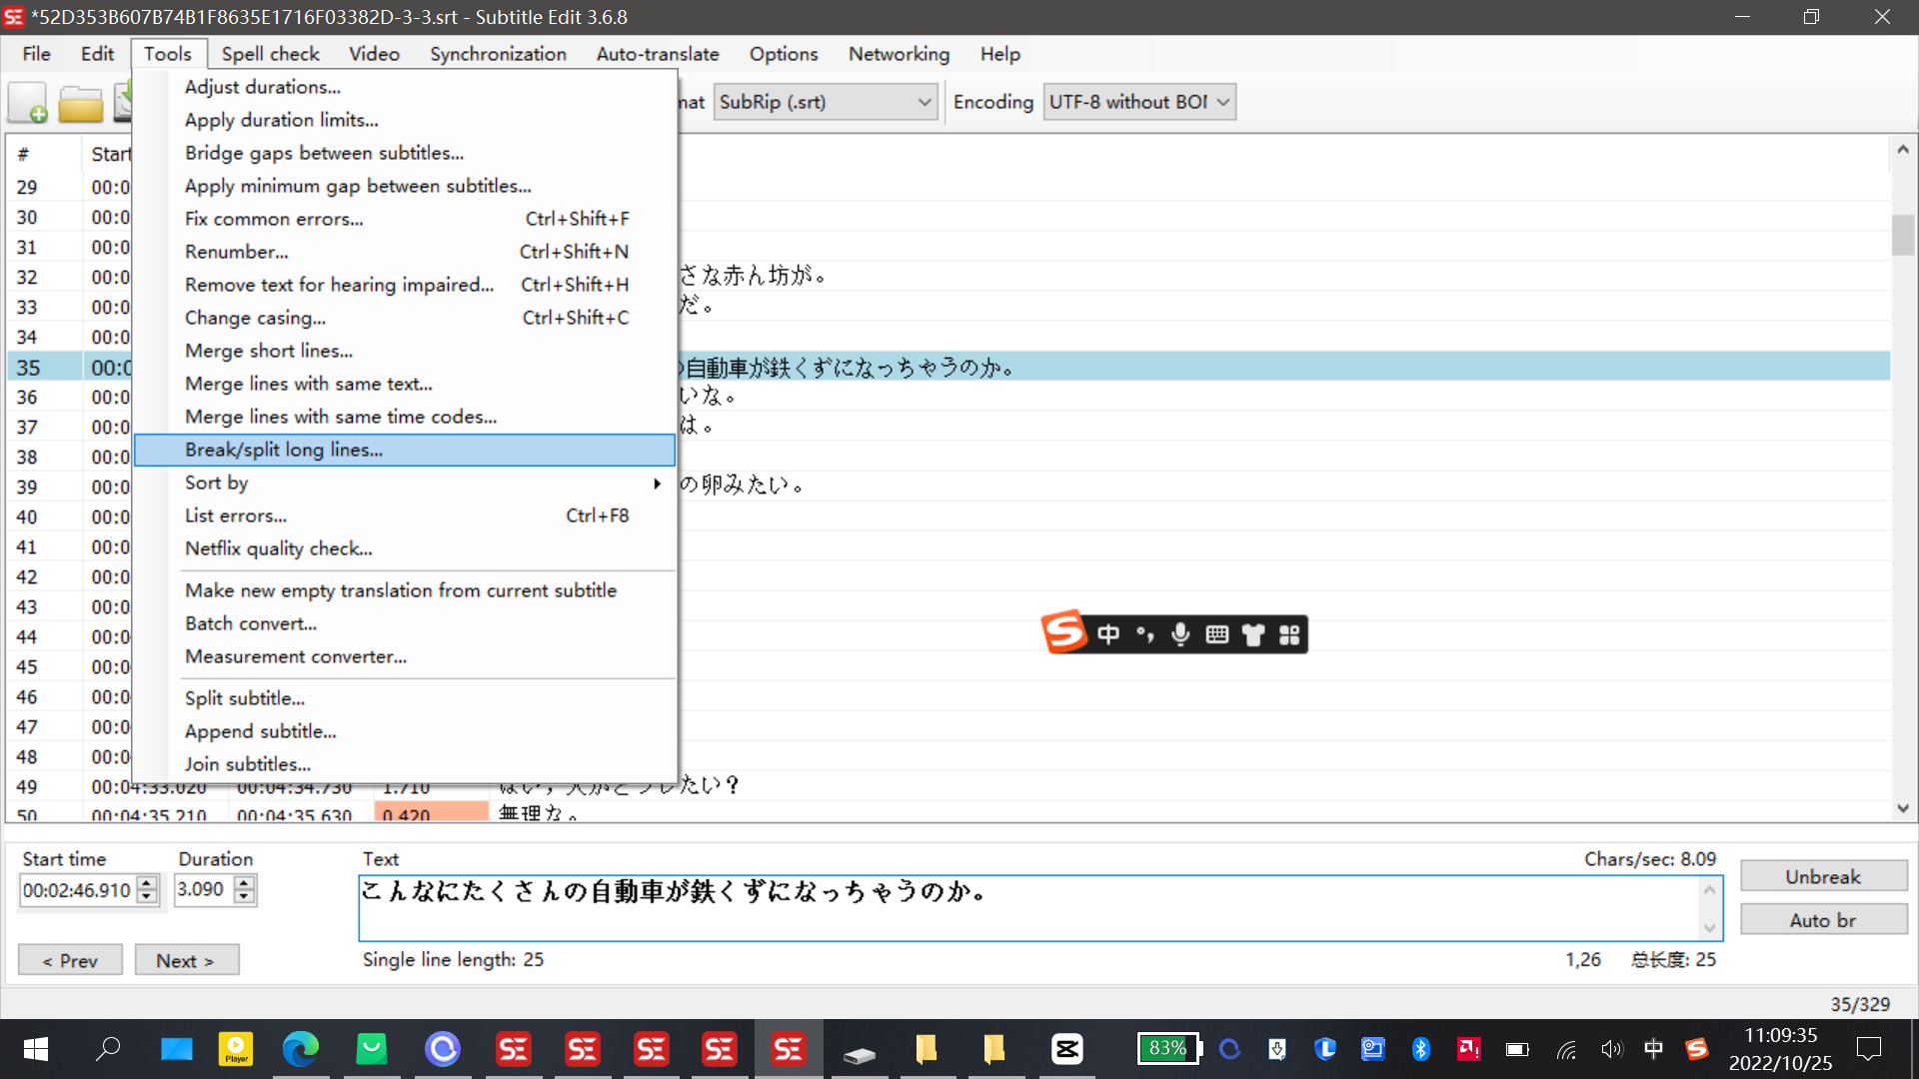Open Subtitle Edit from the taskbar
The image size is (1919, 1079).
[789, 1049]
